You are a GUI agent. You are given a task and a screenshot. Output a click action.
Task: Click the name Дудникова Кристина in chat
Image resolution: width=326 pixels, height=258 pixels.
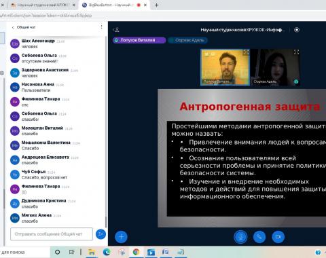[43, 201]
